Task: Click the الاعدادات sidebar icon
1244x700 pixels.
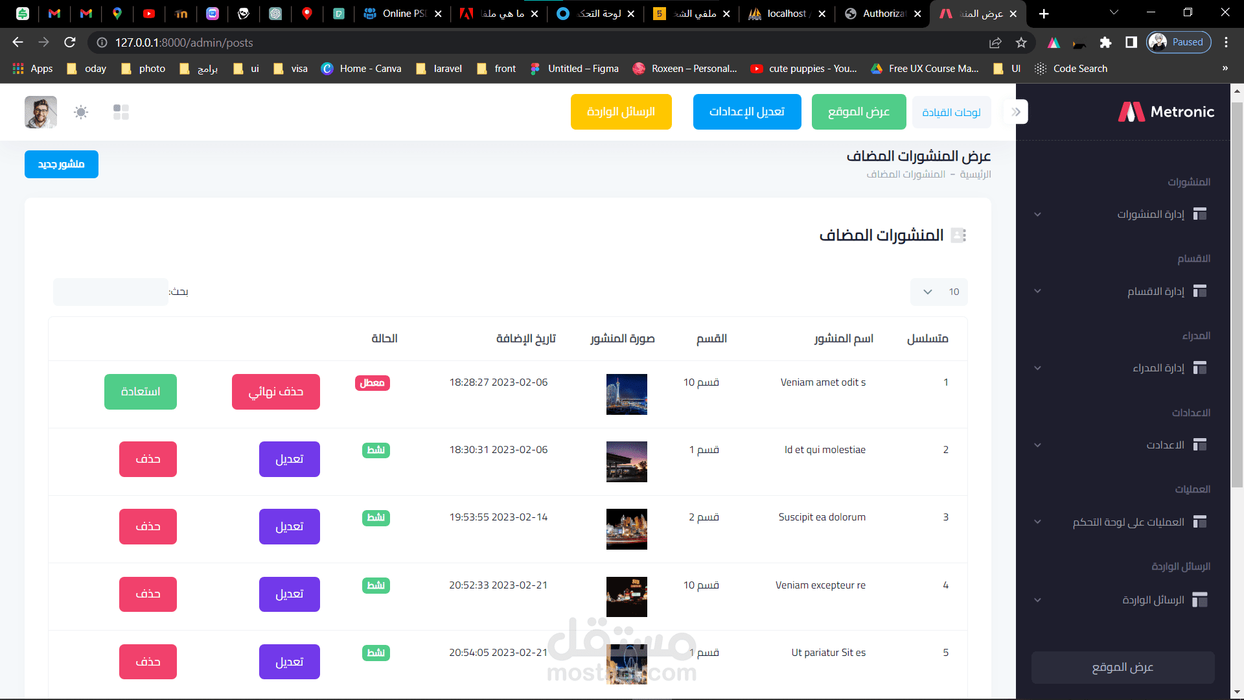Action: [x=1200, y=445]
